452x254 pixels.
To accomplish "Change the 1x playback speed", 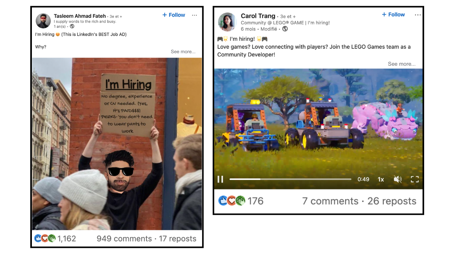I will 381,179.
